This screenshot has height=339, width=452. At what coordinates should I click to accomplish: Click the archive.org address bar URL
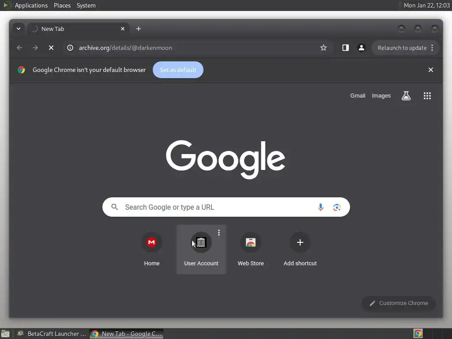click(x=125, y=48)
